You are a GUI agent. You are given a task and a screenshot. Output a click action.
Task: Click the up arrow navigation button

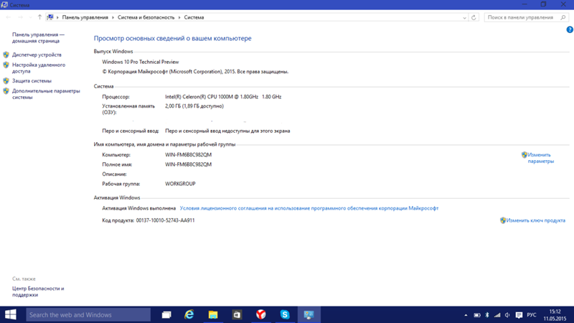coord(39,17)
